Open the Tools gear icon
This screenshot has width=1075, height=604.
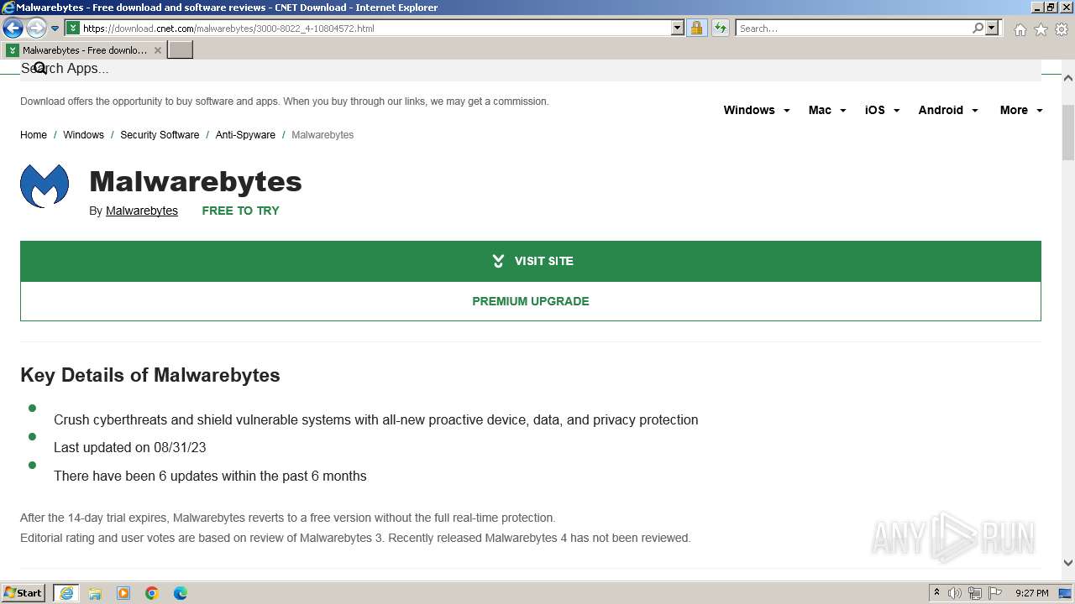1062,29
